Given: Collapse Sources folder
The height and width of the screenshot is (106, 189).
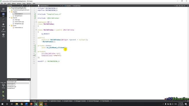Looking at the screenshot, I should pos(10,18).
